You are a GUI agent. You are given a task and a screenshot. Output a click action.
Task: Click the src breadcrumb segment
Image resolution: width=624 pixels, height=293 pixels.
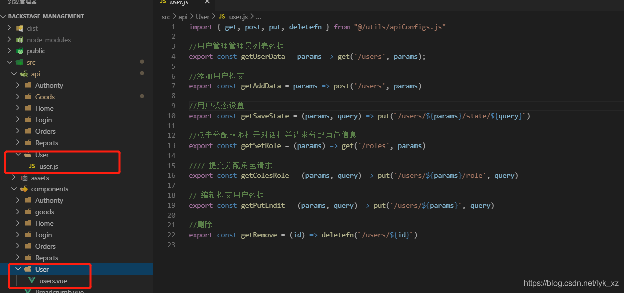(x=166, y=17)
